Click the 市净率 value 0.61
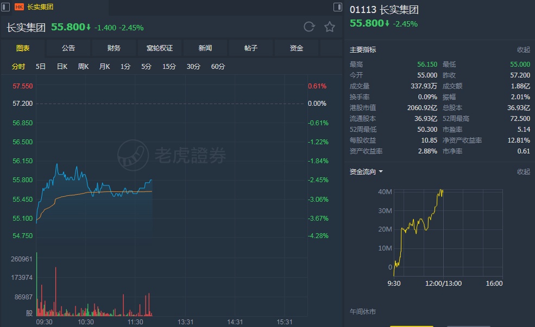The width and height of the screenshot is (535, 327). coord(524,151)
